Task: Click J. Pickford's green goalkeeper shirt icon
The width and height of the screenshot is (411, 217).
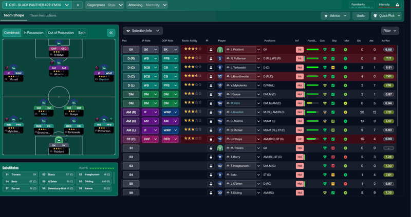Action: [220, 50]
